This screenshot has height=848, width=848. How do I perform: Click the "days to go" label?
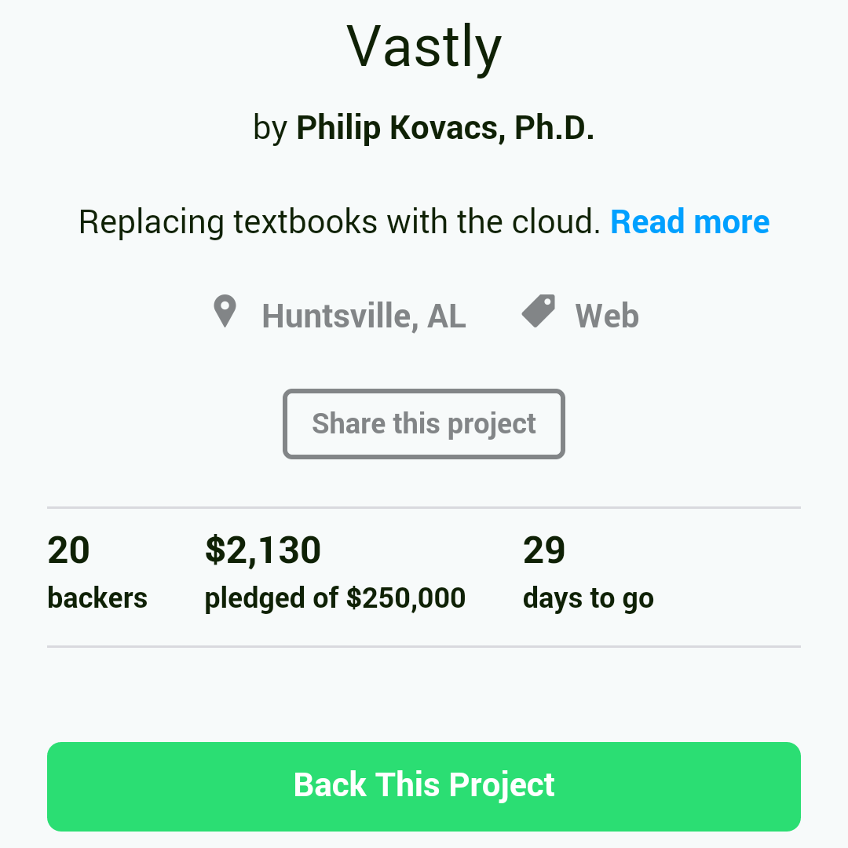click(x=588, y=598)
